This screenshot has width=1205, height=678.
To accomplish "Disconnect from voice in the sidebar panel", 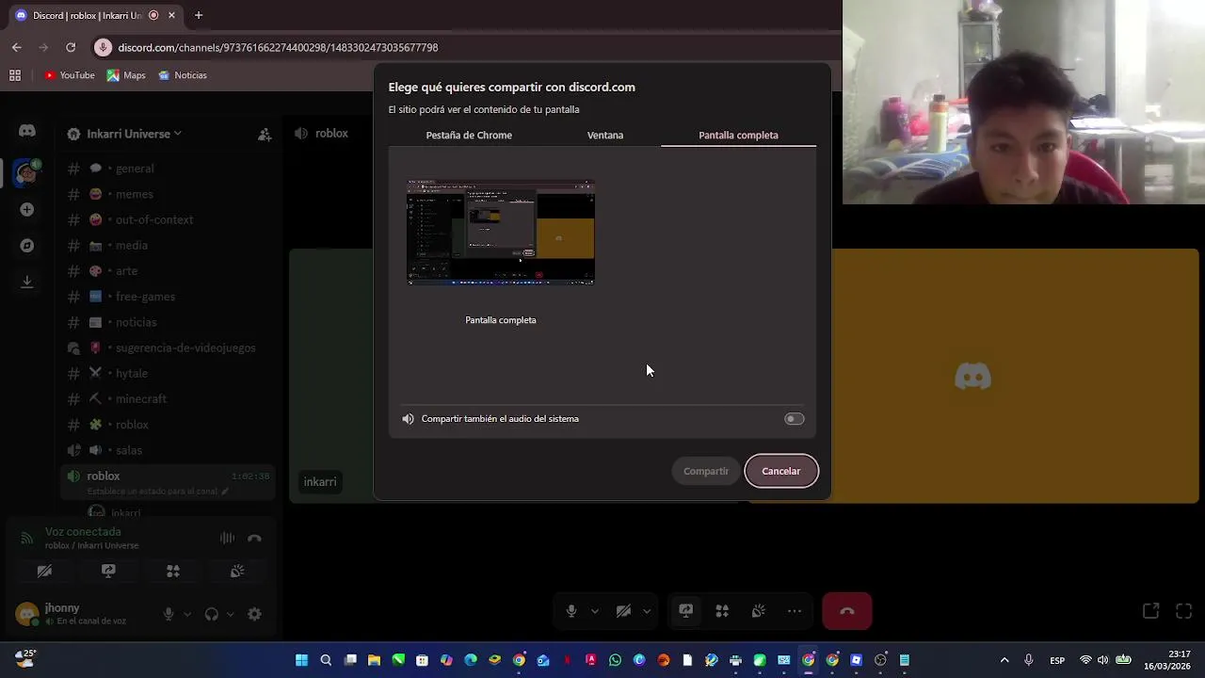I will click(254, 538).
